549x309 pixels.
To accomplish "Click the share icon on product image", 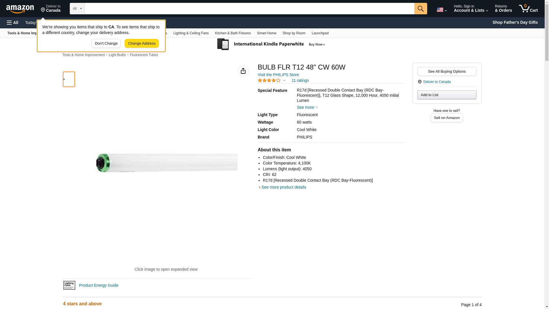I will [x=243, y=71].
